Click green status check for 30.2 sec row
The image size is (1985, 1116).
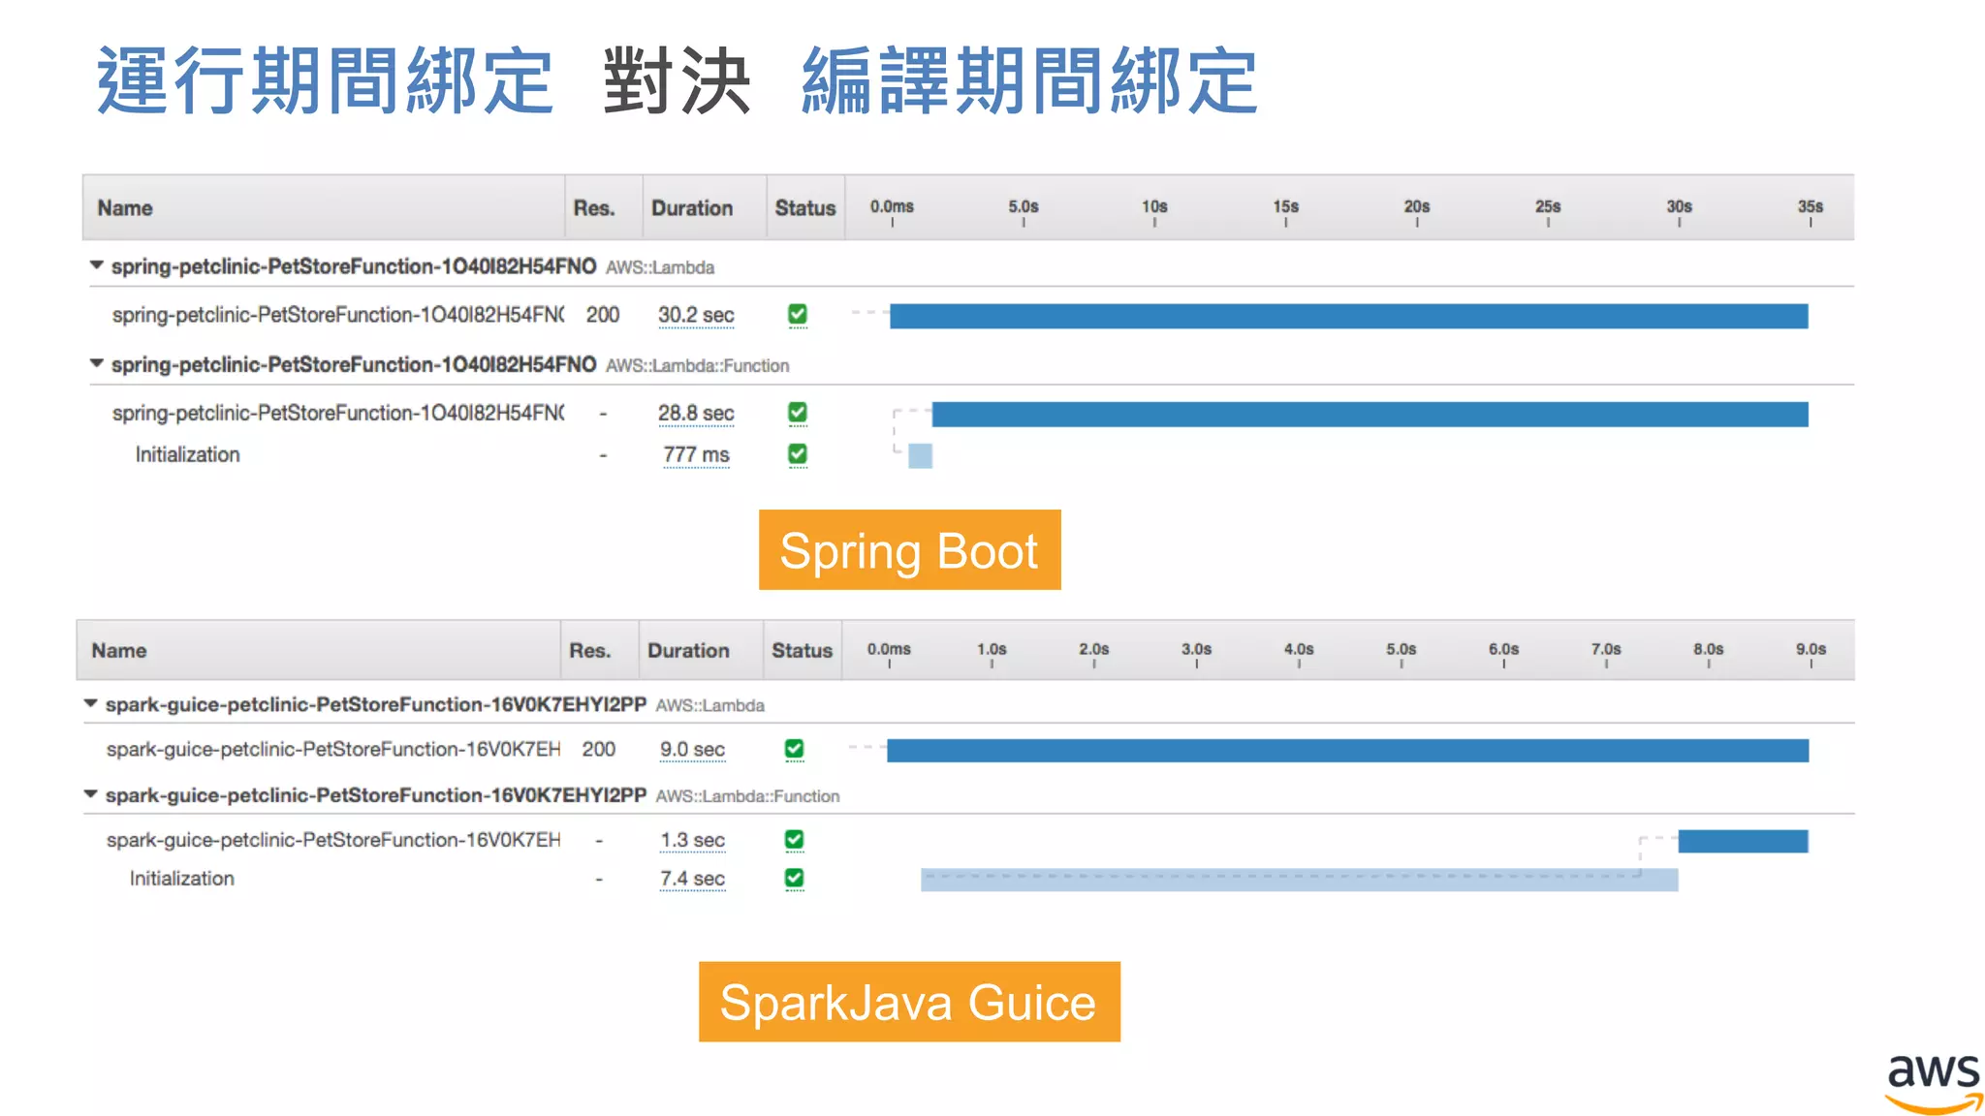(798, 314)
